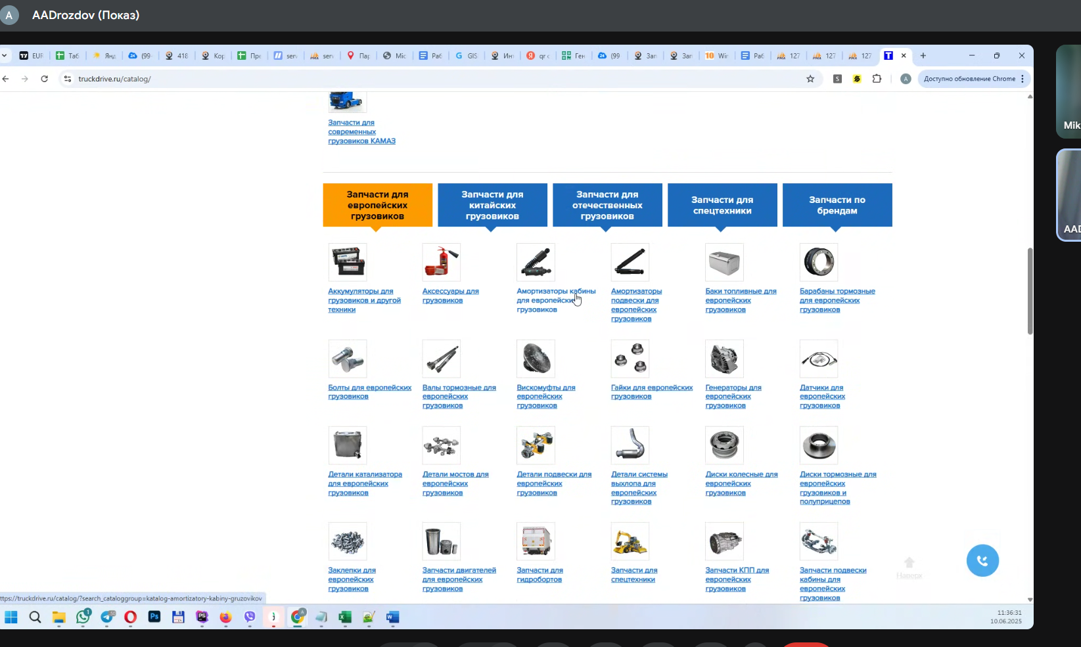Bookmark this page with the star icon
The height and width of the screenshot is (647, 1081).
810,79
